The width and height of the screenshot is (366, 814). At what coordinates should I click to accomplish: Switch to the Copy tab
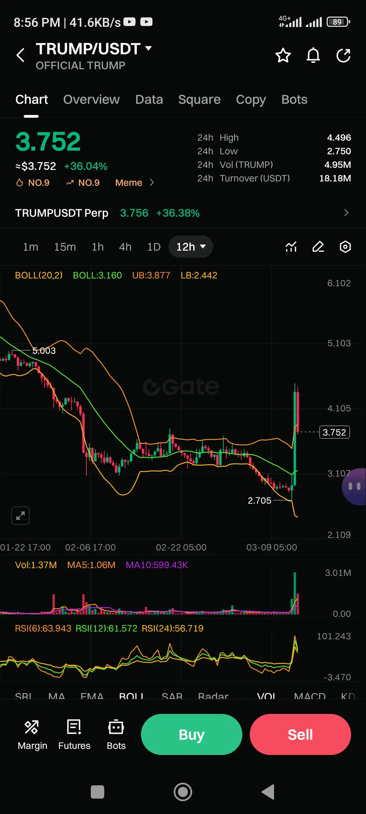coord(251,100)
